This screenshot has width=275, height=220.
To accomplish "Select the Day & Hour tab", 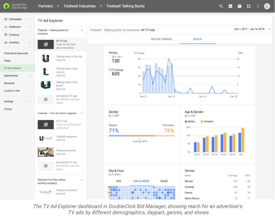I will click(x=141, y=181).
